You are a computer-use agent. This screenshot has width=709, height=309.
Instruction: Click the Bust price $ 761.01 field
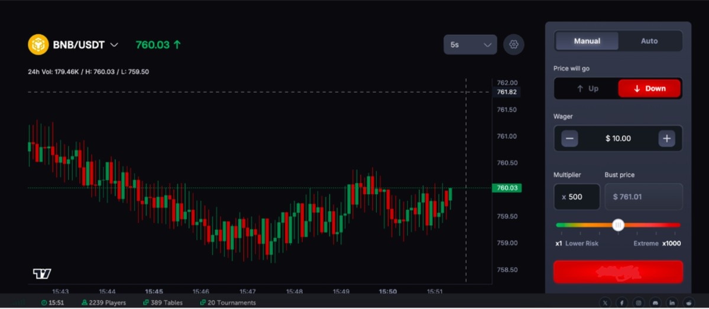click(643, 197)
